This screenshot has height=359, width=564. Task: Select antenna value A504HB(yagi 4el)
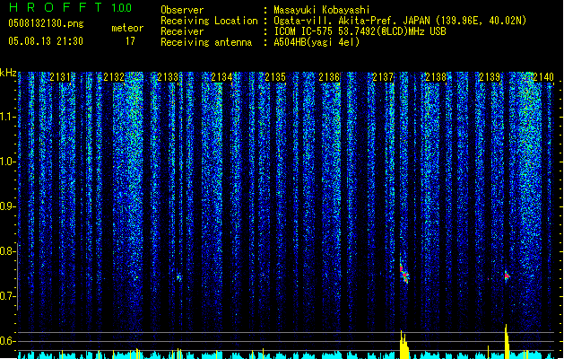point(317,42)
